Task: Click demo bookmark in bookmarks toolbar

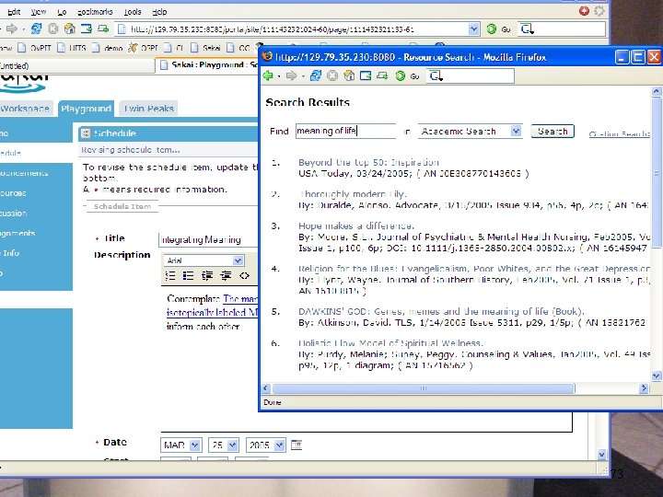Action: (x=108, y=47)
